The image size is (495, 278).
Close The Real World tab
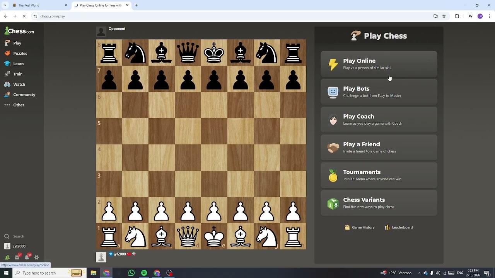(66, 5)
